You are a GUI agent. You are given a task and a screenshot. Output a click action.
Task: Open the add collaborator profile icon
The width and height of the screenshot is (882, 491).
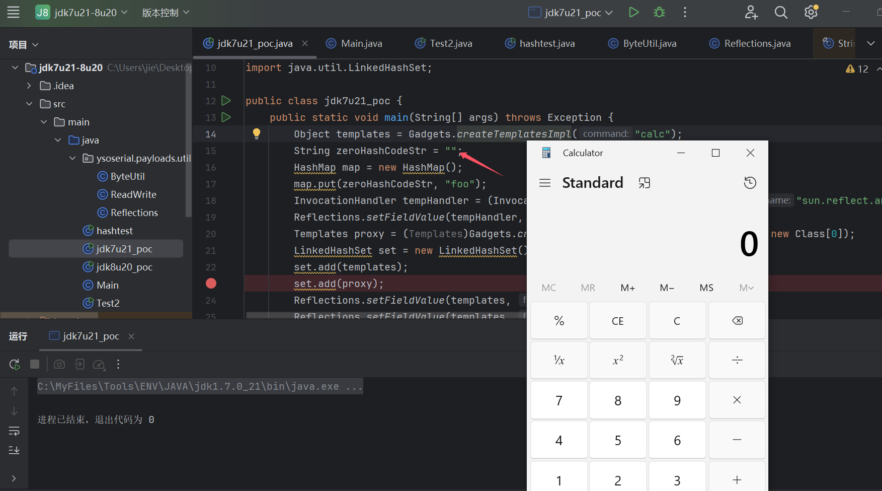751,13
